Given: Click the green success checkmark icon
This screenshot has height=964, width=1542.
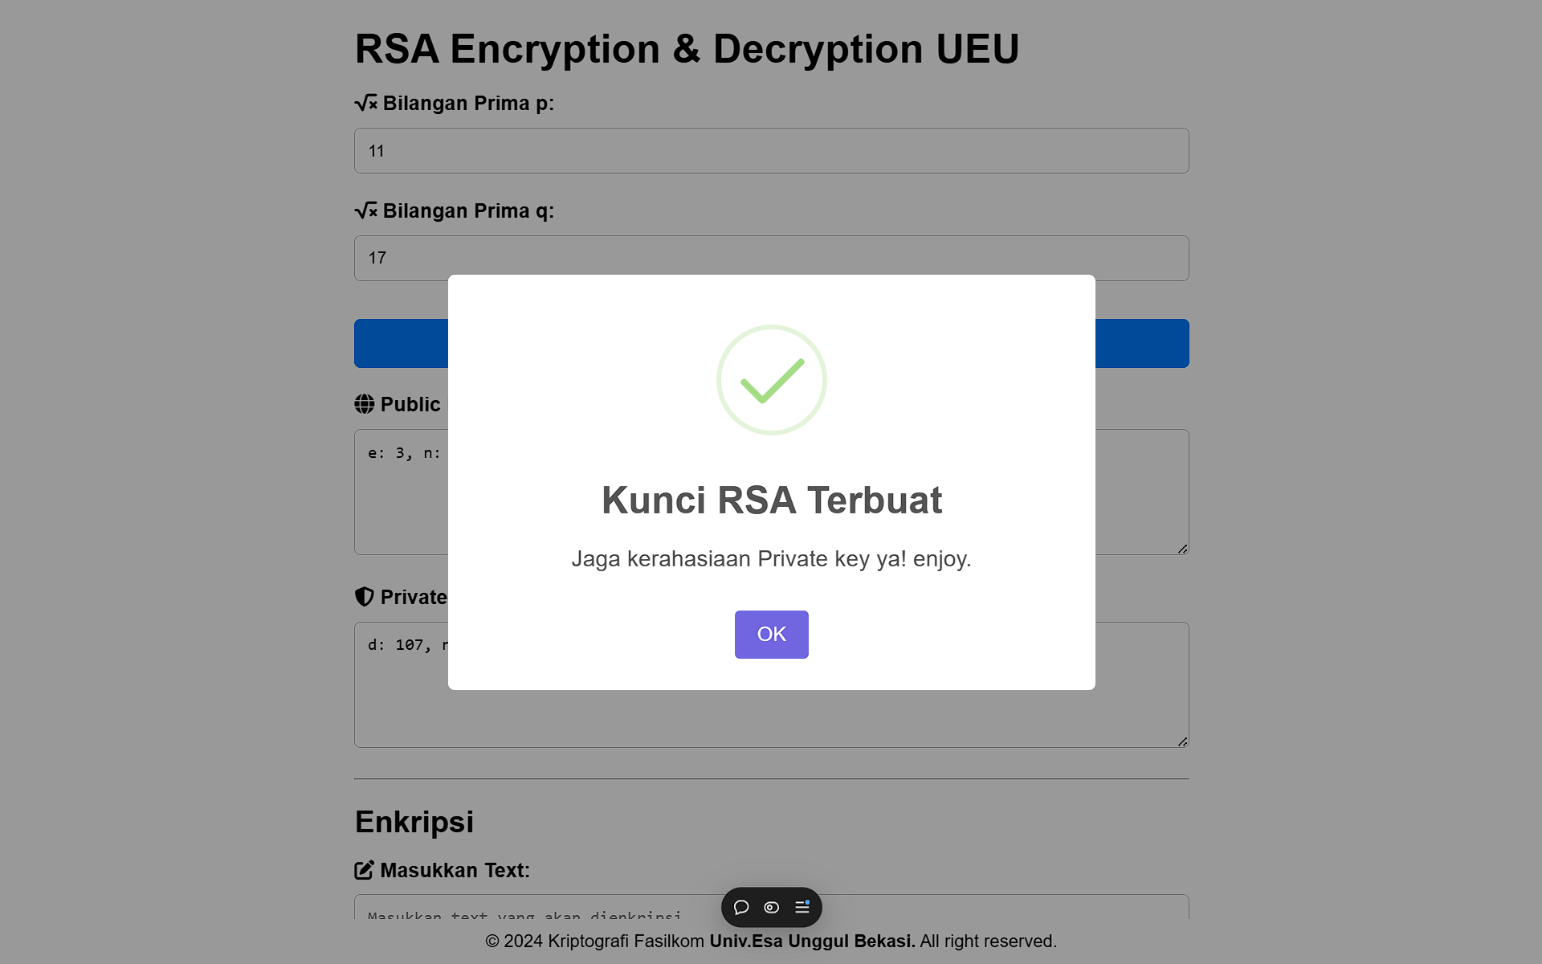Looking at the screenshot, I should tap(771, 380).
